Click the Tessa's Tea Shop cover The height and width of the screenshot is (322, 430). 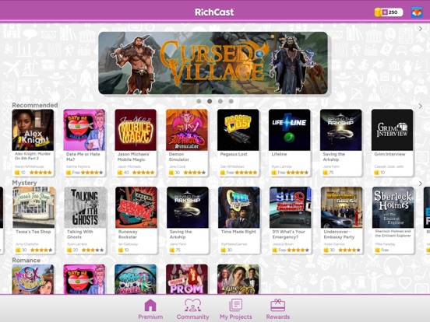pyautogui.click(x=33, y=207)
